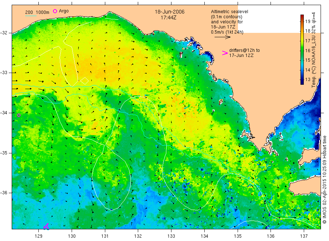Click the magenta drifters arrowhead legend symbol
The height and width of the screenshot is (241, 329).
tap(225, 53)
